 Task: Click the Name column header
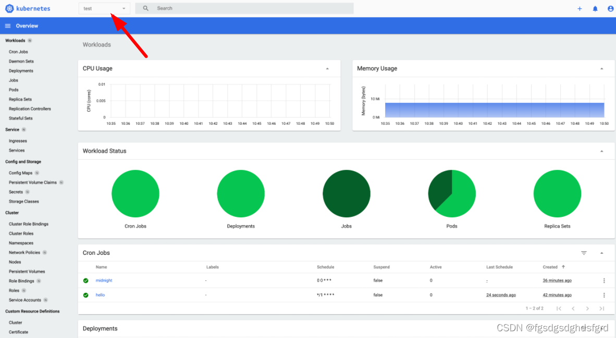[x=101, y=267]
